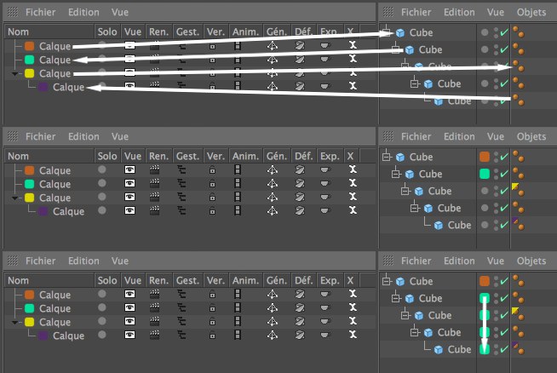The width and height of the screenshot is (557, 373).
Task: Click the expressions icon of the yellow Calque in the bottom panel
Action: point(326,322)
